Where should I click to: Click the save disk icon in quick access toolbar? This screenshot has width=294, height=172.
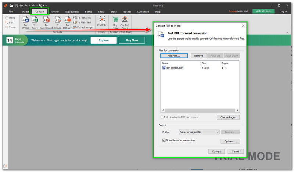coord(16,6)
